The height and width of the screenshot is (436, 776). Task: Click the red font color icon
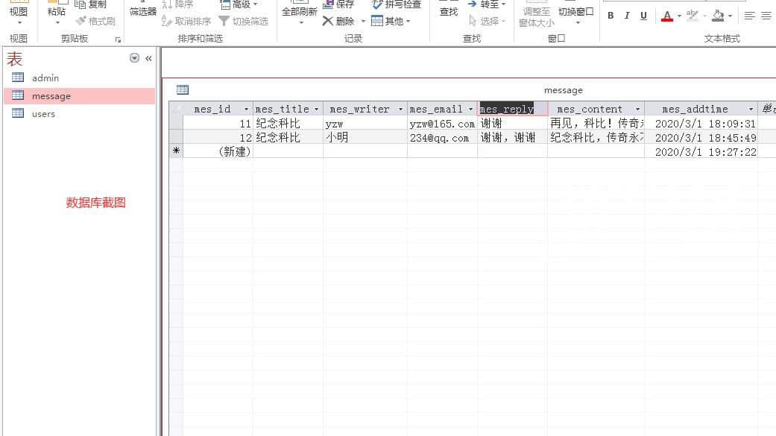coord(666,16)
